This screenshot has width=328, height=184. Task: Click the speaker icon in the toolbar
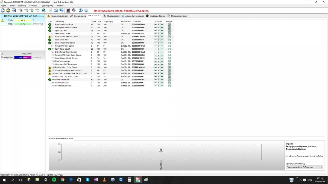pos(74,10)
